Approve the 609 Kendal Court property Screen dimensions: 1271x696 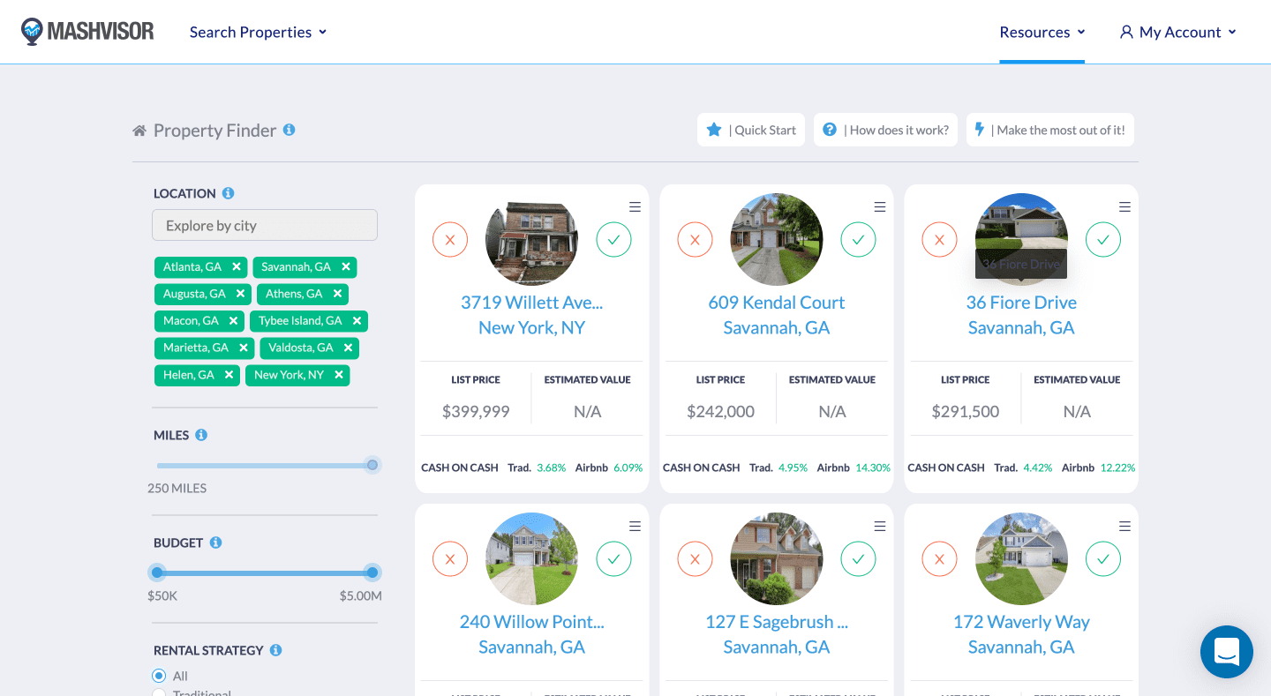[x=858, y=239]
